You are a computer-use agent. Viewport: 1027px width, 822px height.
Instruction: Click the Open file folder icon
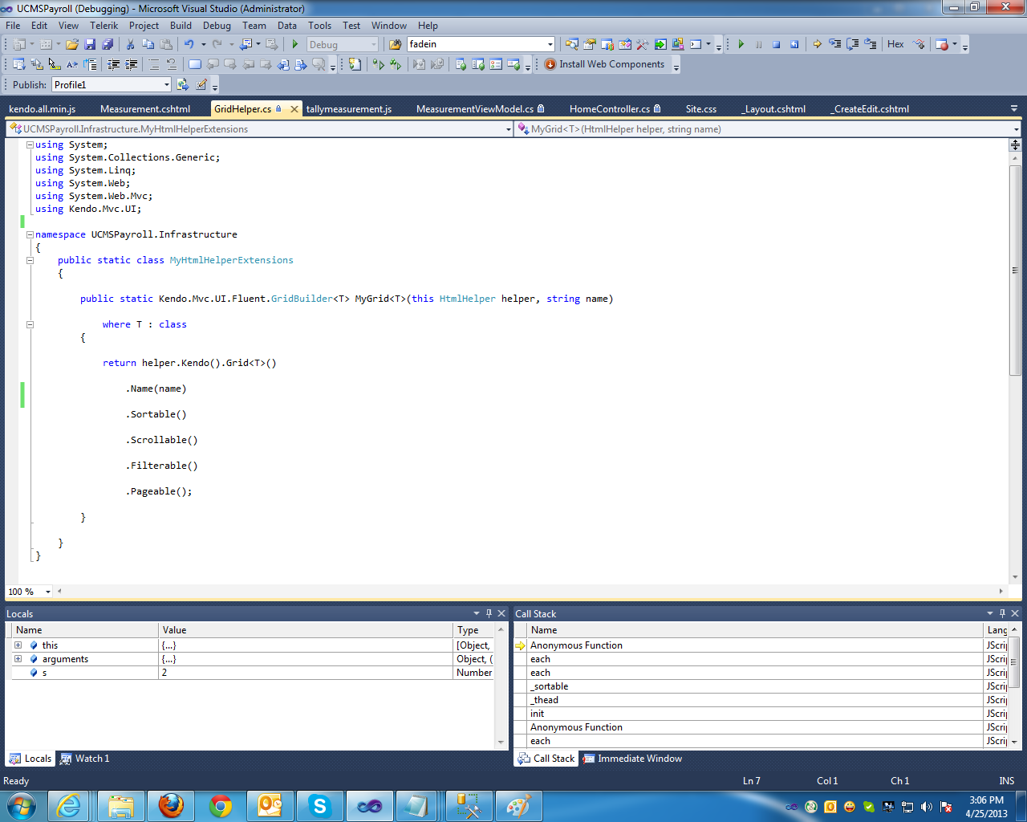click(x=72, y=45)
